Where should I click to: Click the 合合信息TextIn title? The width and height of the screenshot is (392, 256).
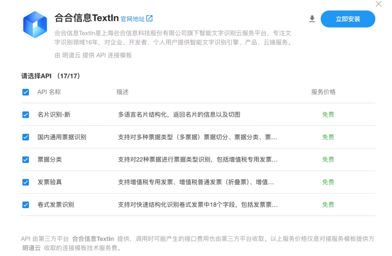pyautogui.click(x=87, y=18)
